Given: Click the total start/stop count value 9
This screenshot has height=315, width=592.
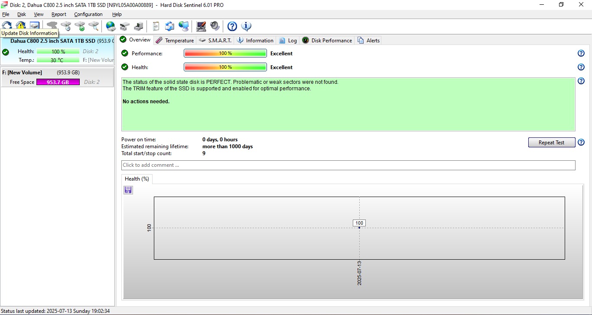Looking at the screenshot, I should (204, 153).
